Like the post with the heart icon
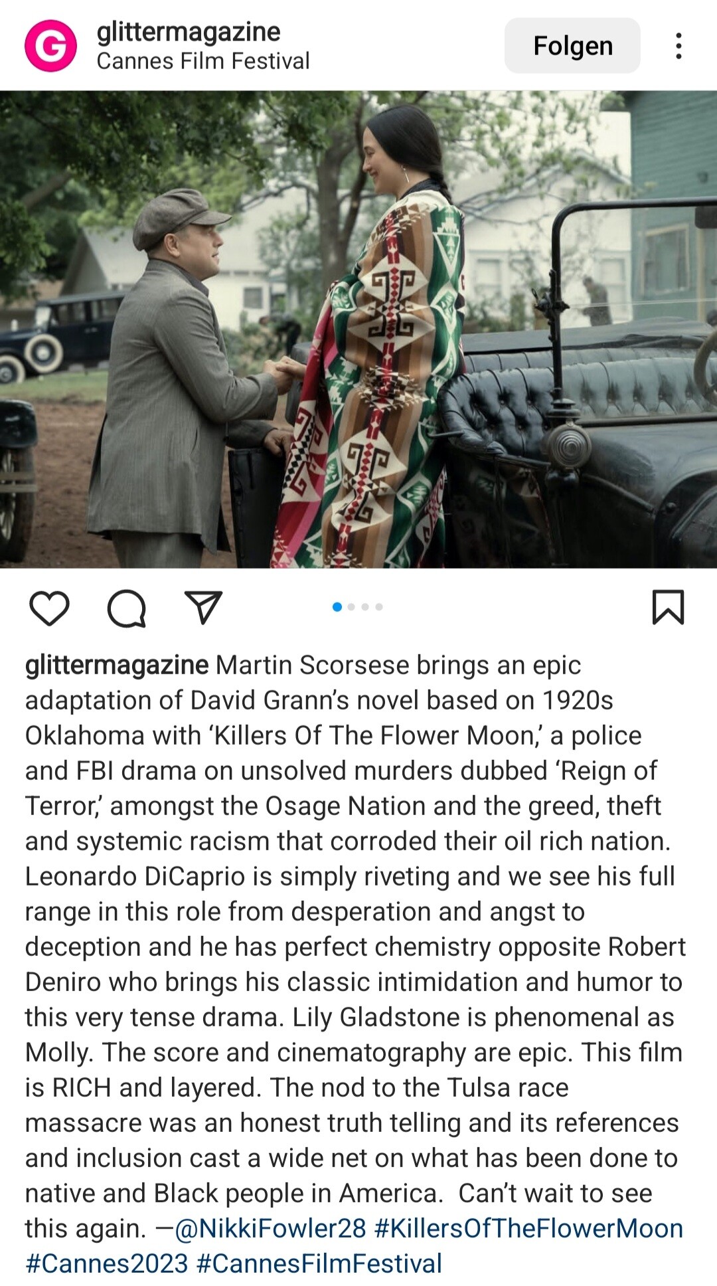This screenshot has width=717, height=1286. click(x=50, y=607)
